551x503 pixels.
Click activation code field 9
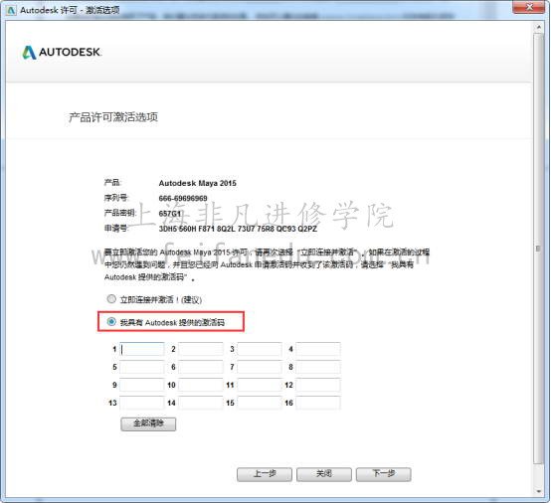click(142, 385)
